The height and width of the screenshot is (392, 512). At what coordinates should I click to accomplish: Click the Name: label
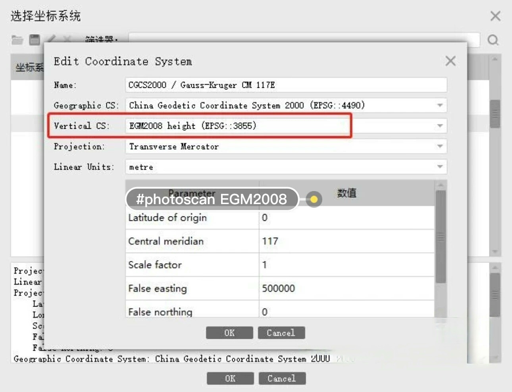pos(65,85)
